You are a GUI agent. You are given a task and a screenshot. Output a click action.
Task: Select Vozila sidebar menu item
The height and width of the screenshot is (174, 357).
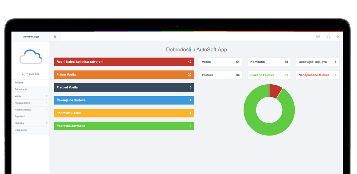pos(31,96)
